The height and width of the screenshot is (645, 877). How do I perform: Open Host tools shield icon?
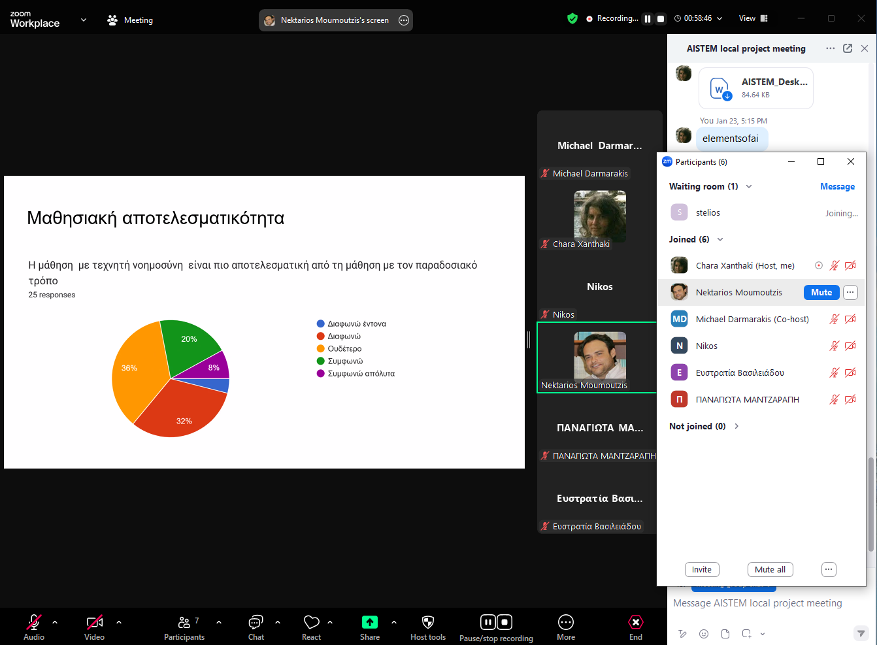(428, 622)
